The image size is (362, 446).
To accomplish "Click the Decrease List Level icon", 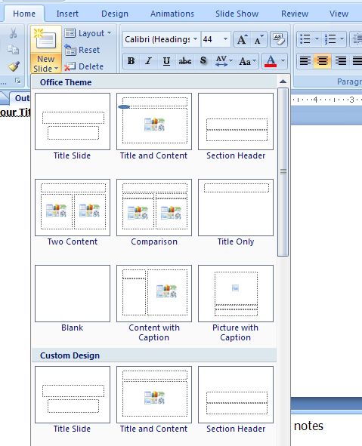I will click(356, 39).
